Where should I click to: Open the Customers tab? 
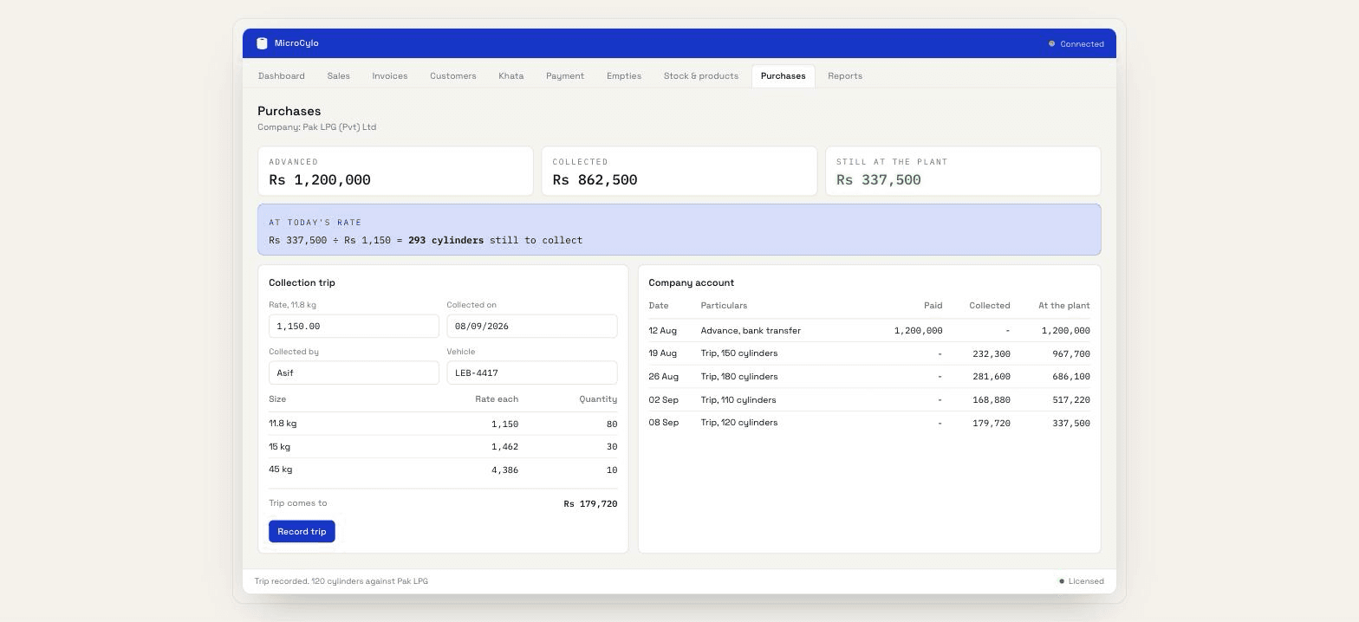453,76
